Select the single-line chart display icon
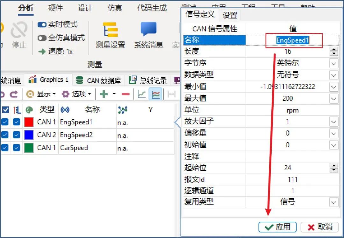Viewport: 344px width, 238px height. pyautogui.click(x=141, y=94)
